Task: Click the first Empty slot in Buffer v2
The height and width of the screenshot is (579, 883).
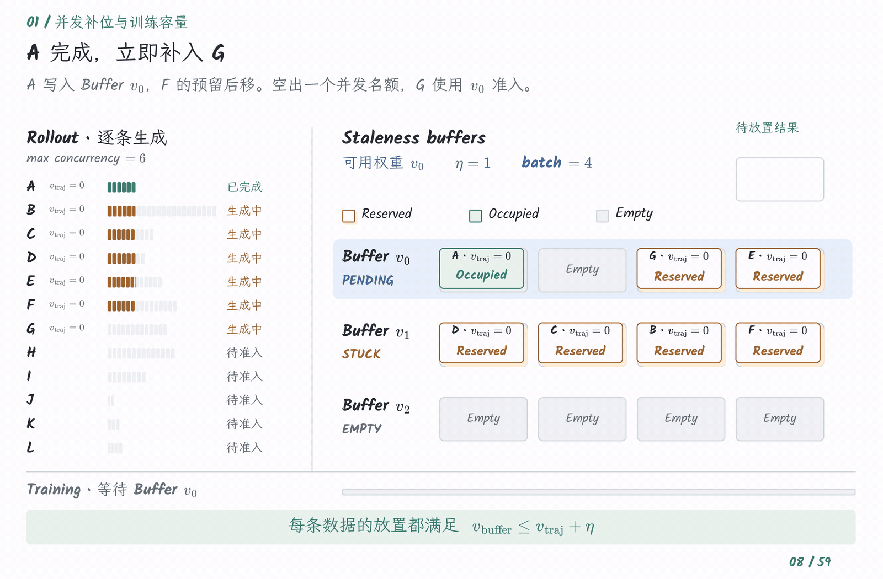Action: tap(483, 419)
